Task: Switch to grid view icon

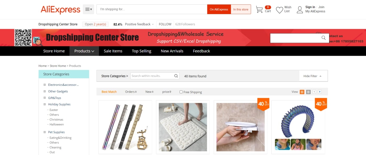Action: tap(302, 92)
